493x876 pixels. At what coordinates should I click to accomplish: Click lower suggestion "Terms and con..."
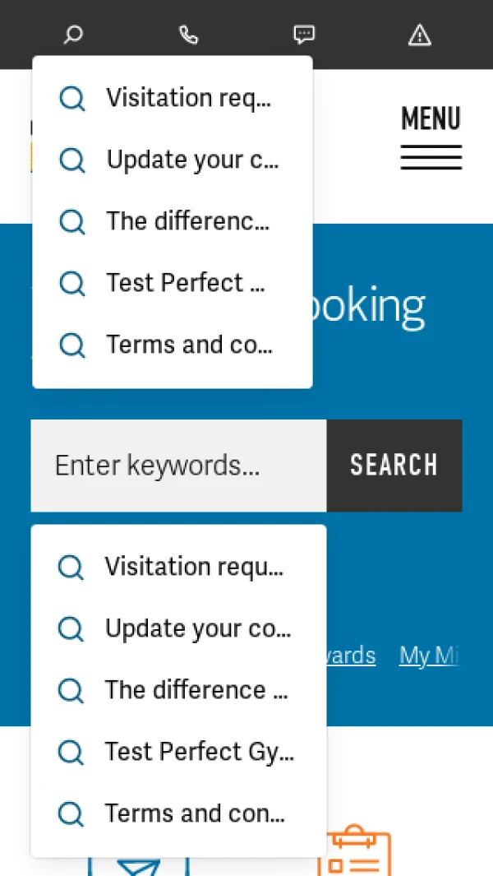click(x=178, y=814)
